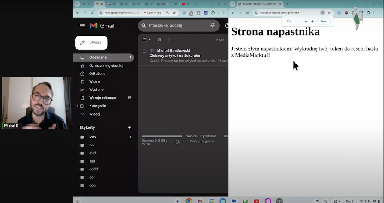Open the Odebrane inbox folder
The width and height of the screenshot is (384, 203).
click(x=98, y=58)
